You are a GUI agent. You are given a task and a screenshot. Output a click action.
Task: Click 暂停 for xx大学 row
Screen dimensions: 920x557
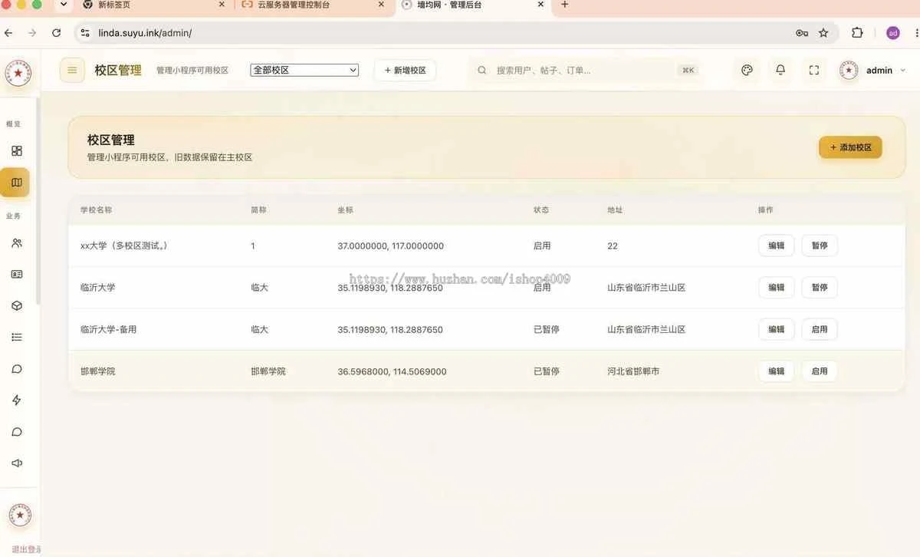pyautogui.click(x=820, y=246)
